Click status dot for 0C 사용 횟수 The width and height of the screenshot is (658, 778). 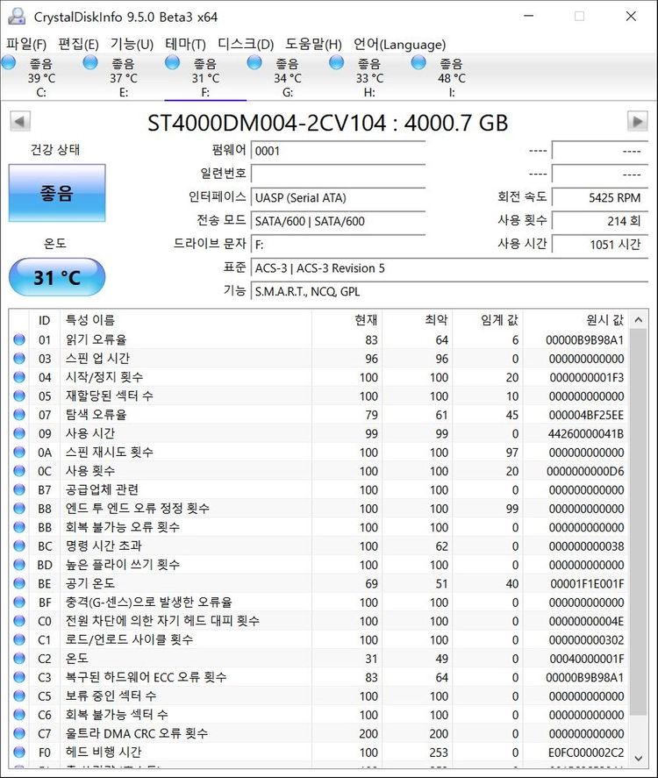pos(19,471)
